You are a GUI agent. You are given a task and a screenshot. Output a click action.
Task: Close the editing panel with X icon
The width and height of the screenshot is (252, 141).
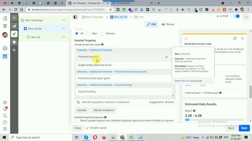(x=14, y=18)
